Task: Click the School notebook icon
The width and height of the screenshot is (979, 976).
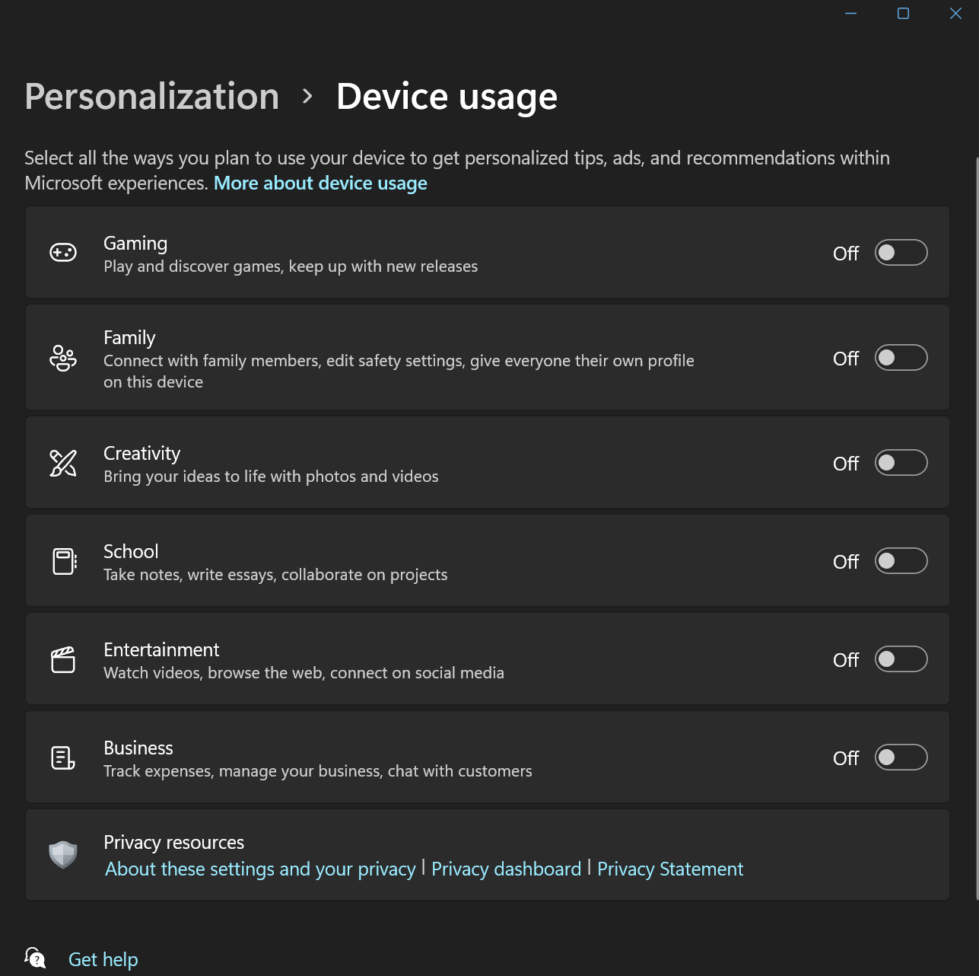Action: pos(64,561)
